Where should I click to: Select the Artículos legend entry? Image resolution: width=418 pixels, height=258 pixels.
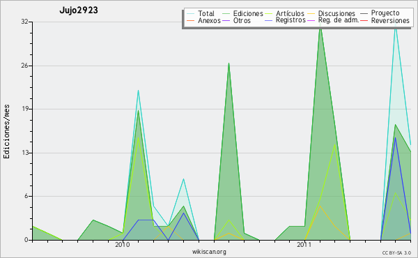[285, 13]
